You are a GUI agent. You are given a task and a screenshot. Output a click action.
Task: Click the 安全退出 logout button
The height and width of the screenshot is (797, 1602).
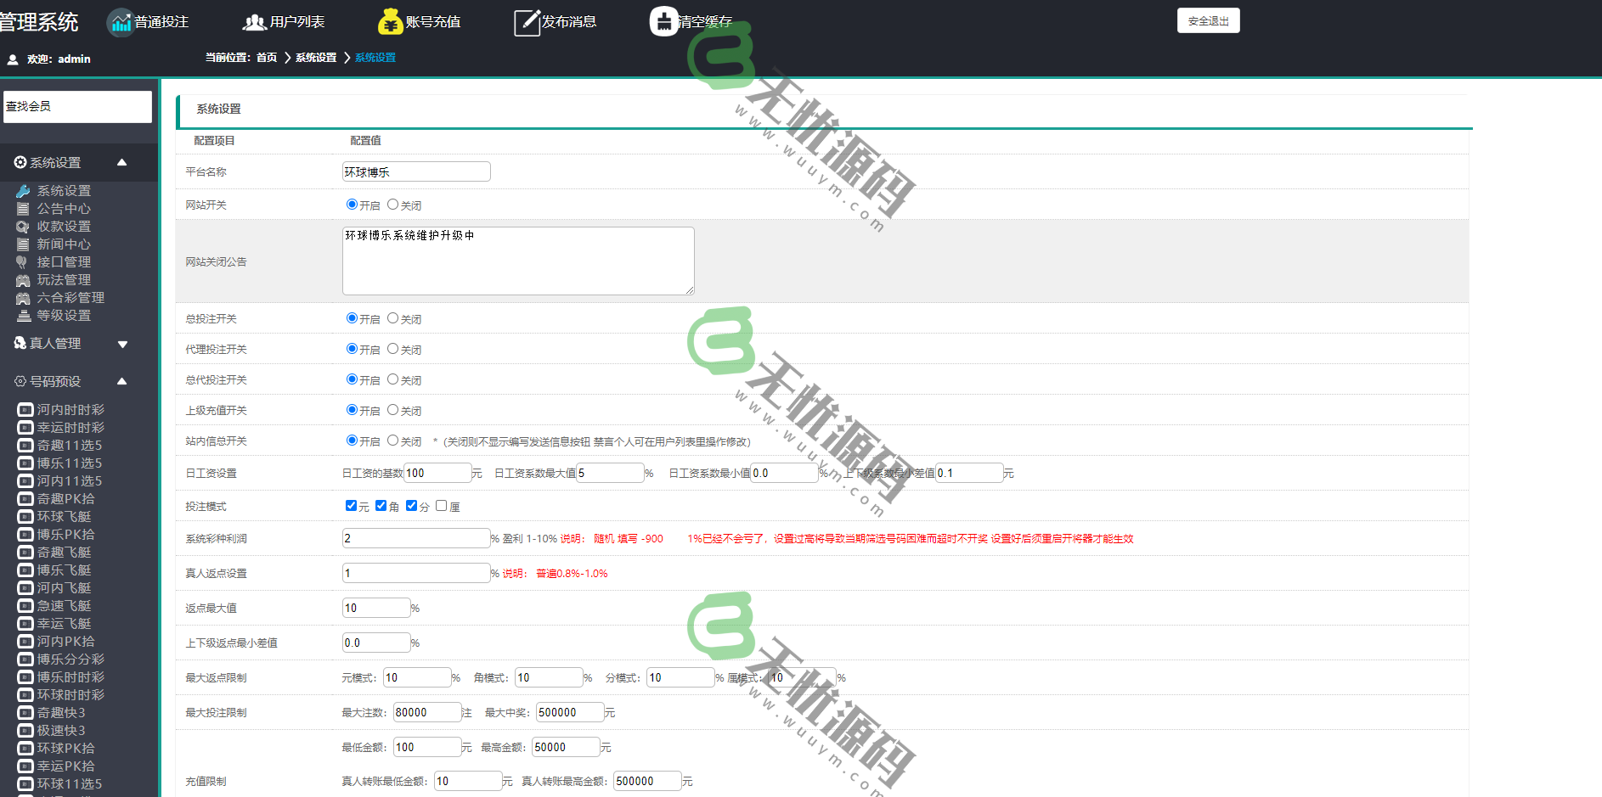[x=1208, y=20]
